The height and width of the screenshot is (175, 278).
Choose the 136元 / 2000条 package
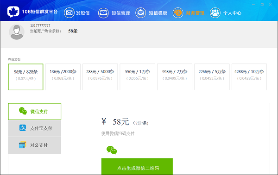click(x=63, y=77)
